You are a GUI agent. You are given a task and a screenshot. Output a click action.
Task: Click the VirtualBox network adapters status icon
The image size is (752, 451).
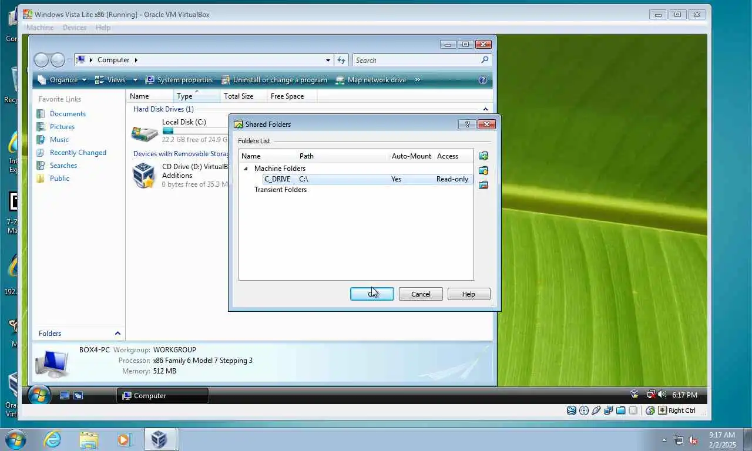coord(609,410)
